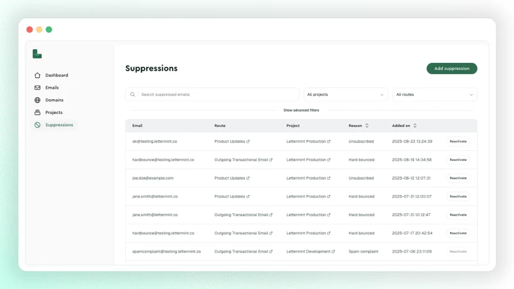Open external link icon beside 2025-07-17 route
The width and height of the screenshot is (514, 289).
tap(271, 233)
